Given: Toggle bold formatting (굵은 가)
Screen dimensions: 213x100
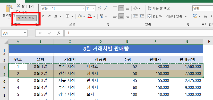Looking at the screenshot, I should click(x=44, y=16).
